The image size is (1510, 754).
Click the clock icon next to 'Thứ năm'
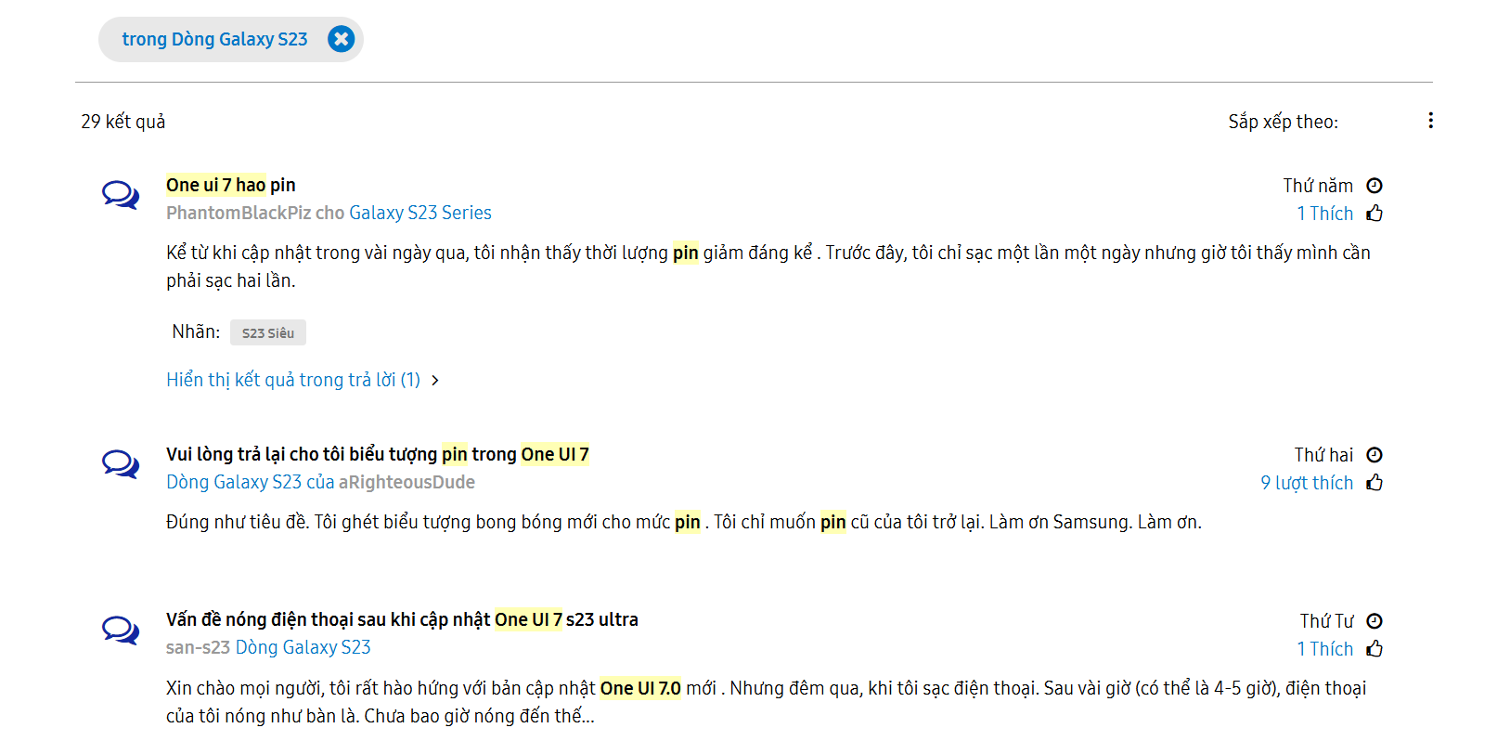tap(1374, 186)
